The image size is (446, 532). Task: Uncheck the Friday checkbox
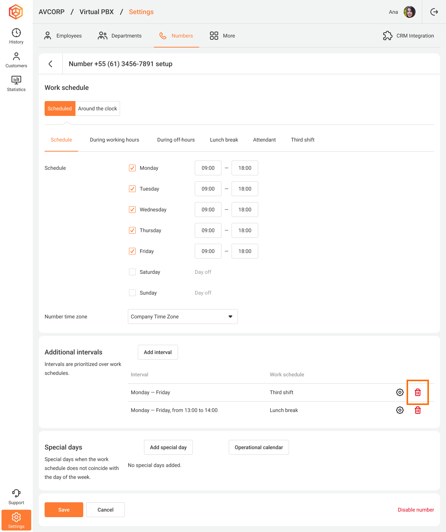coord(132,251)
